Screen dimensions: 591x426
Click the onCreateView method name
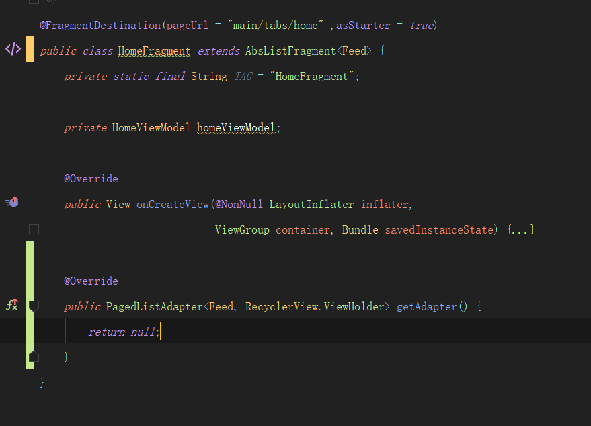pyautogui.click(x=173, y=204)
